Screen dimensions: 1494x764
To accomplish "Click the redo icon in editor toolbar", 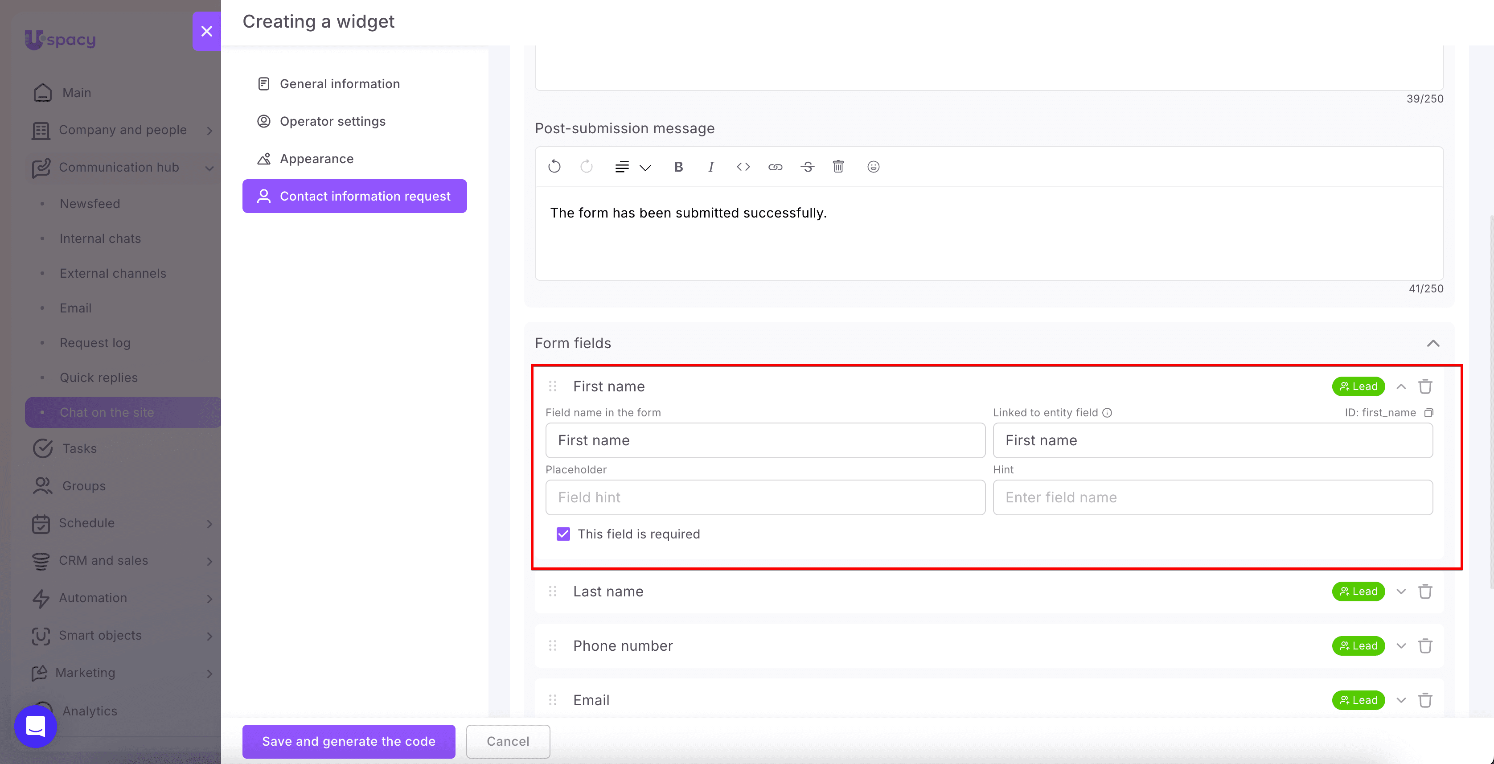I will [587, 167].
